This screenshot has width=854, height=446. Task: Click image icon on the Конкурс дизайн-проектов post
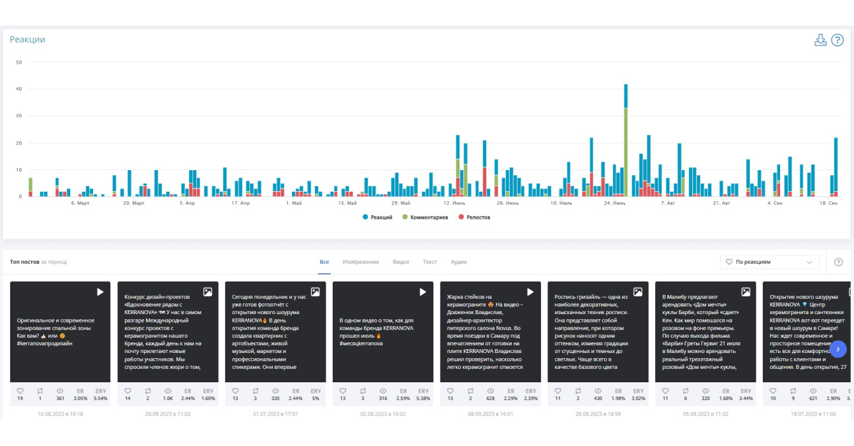click(208, 292)
